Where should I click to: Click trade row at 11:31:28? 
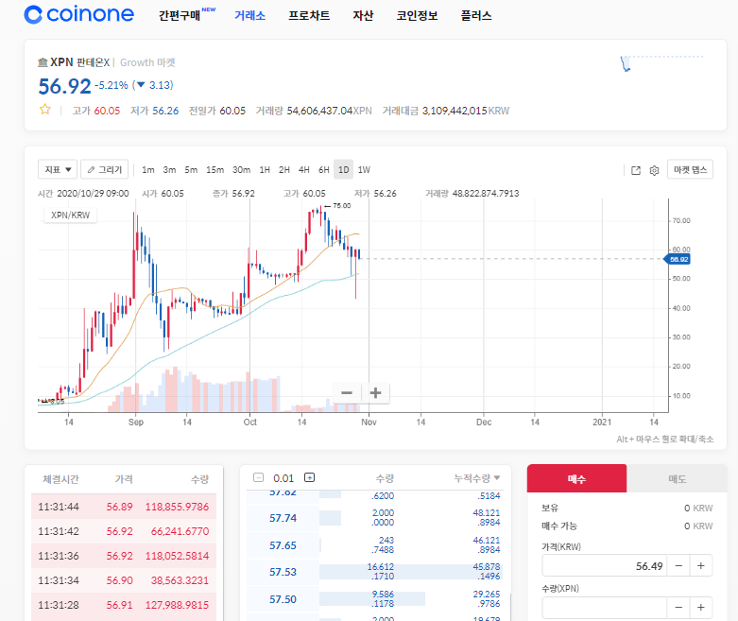pyautogui.click(x=124, y=605)
